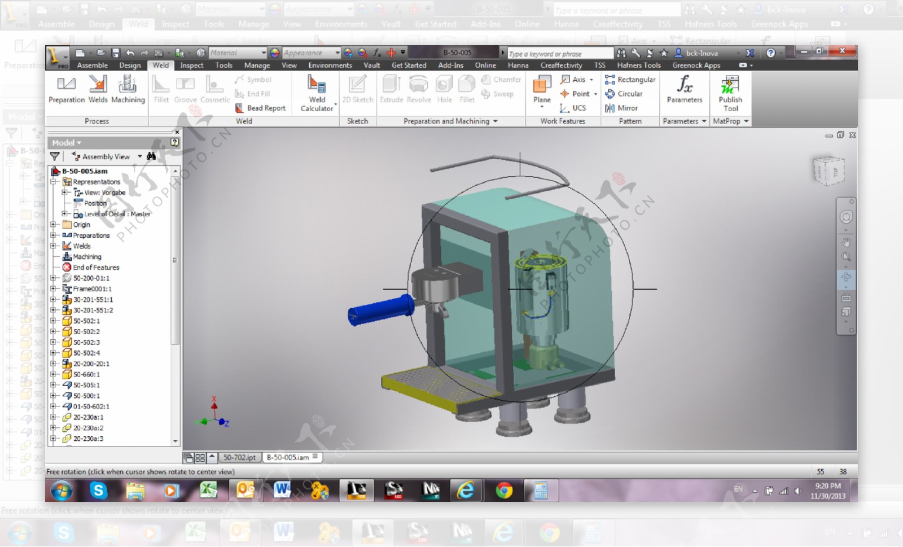
Task: Insert a UCS coordinate system
Action: (573, 108)
